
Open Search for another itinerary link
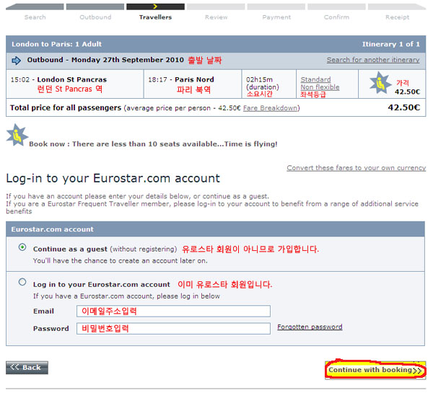pos(373,60)
